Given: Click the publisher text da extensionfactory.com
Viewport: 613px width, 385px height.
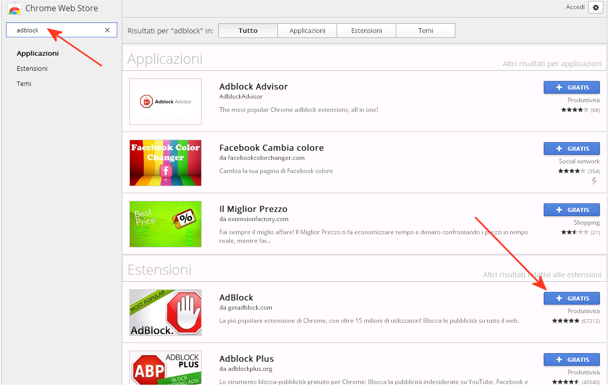Looking at the screenshot, I should [x=254, y=219].
